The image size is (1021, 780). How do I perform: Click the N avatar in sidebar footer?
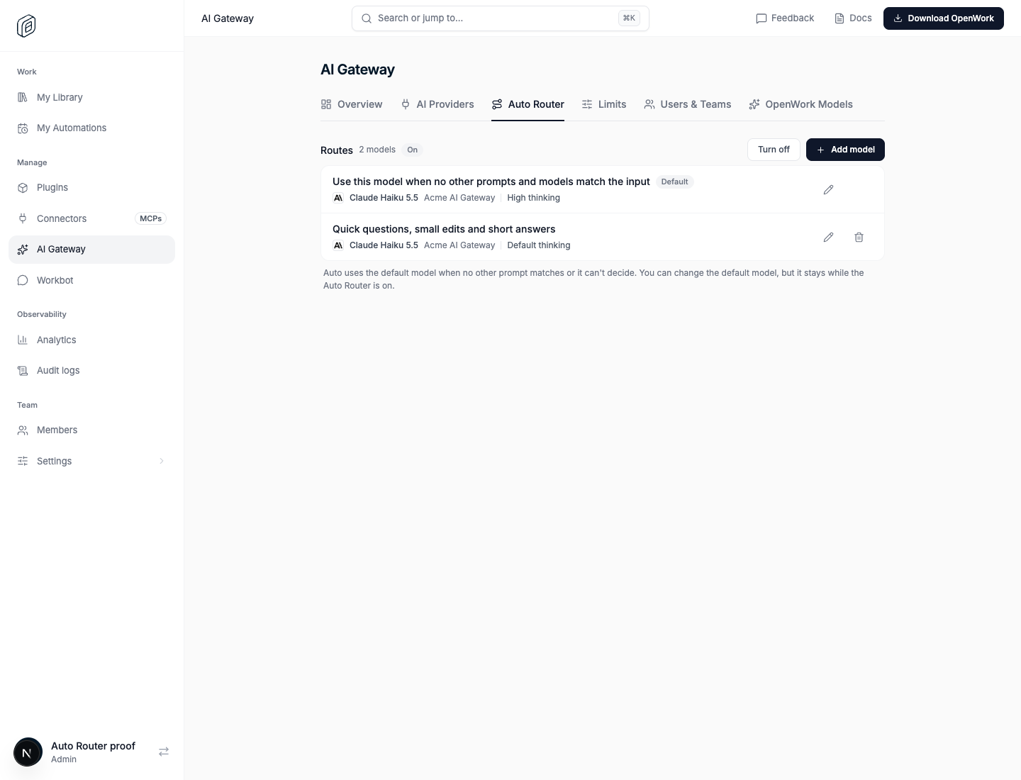pyautogui.click(x=28, y=752)
